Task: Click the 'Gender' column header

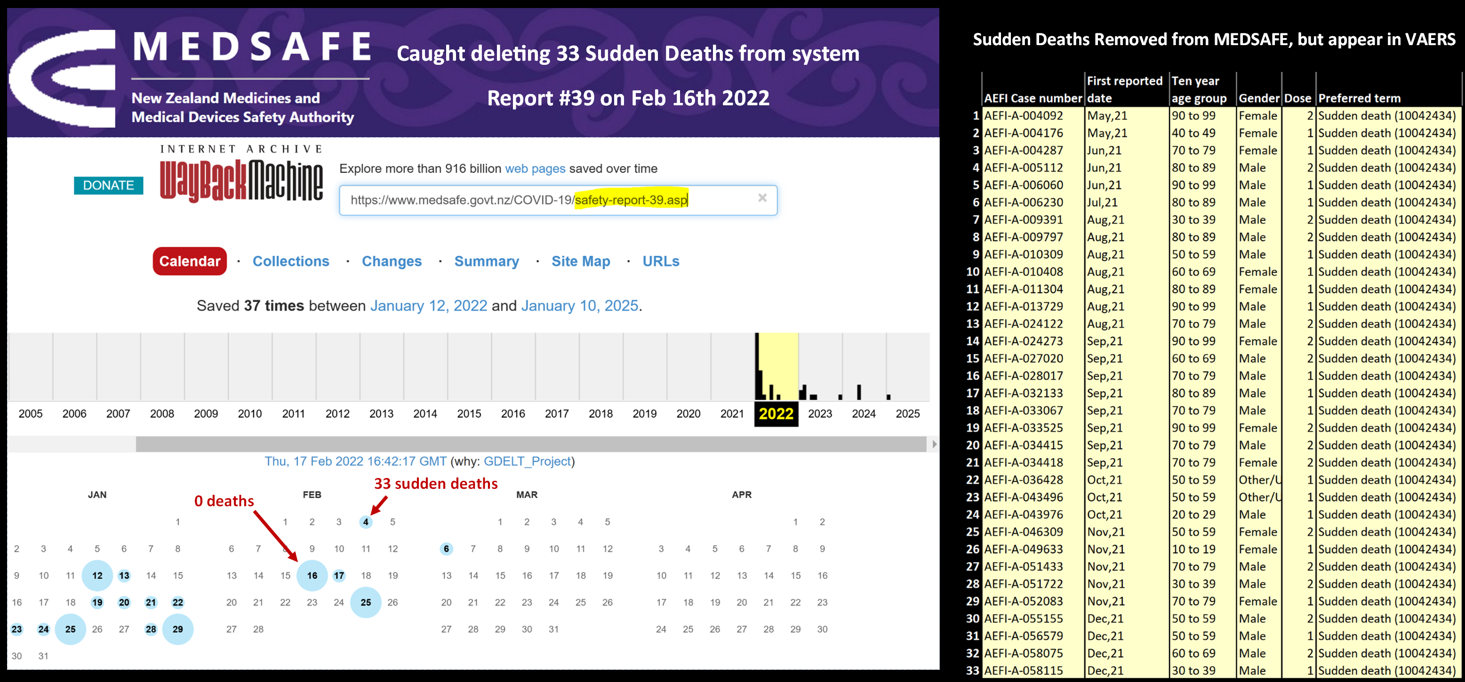Action: tap(1259, 98)
